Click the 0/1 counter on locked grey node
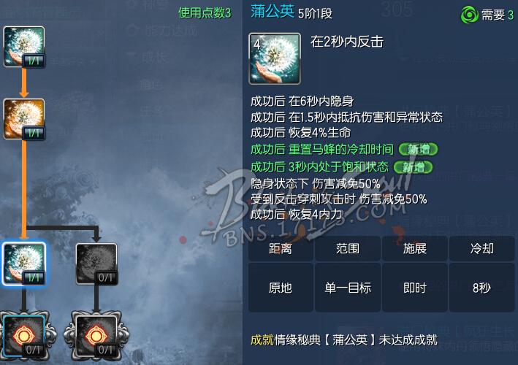The width and height of the screenshot is (518, 365). [x=106, y=278]
